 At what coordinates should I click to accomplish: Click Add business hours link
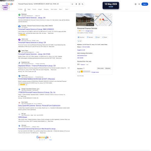(x=82, y=56)
